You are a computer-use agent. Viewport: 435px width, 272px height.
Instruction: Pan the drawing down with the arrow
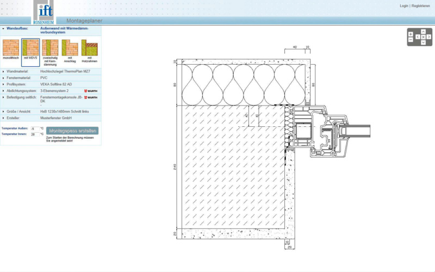[x=423, y=42]
